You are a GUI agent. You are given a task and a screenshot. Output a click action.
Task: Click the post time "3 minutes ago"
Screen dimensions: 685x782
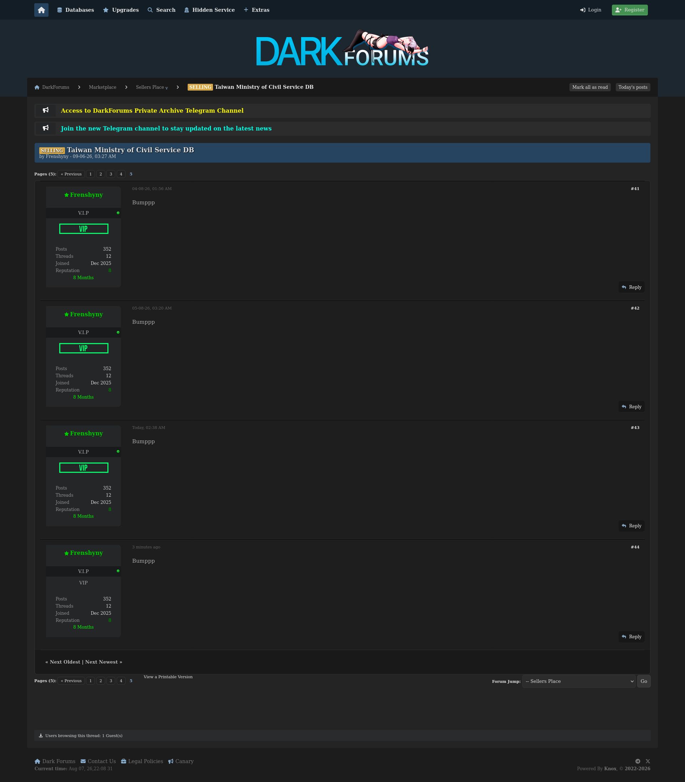click(146, 547)
